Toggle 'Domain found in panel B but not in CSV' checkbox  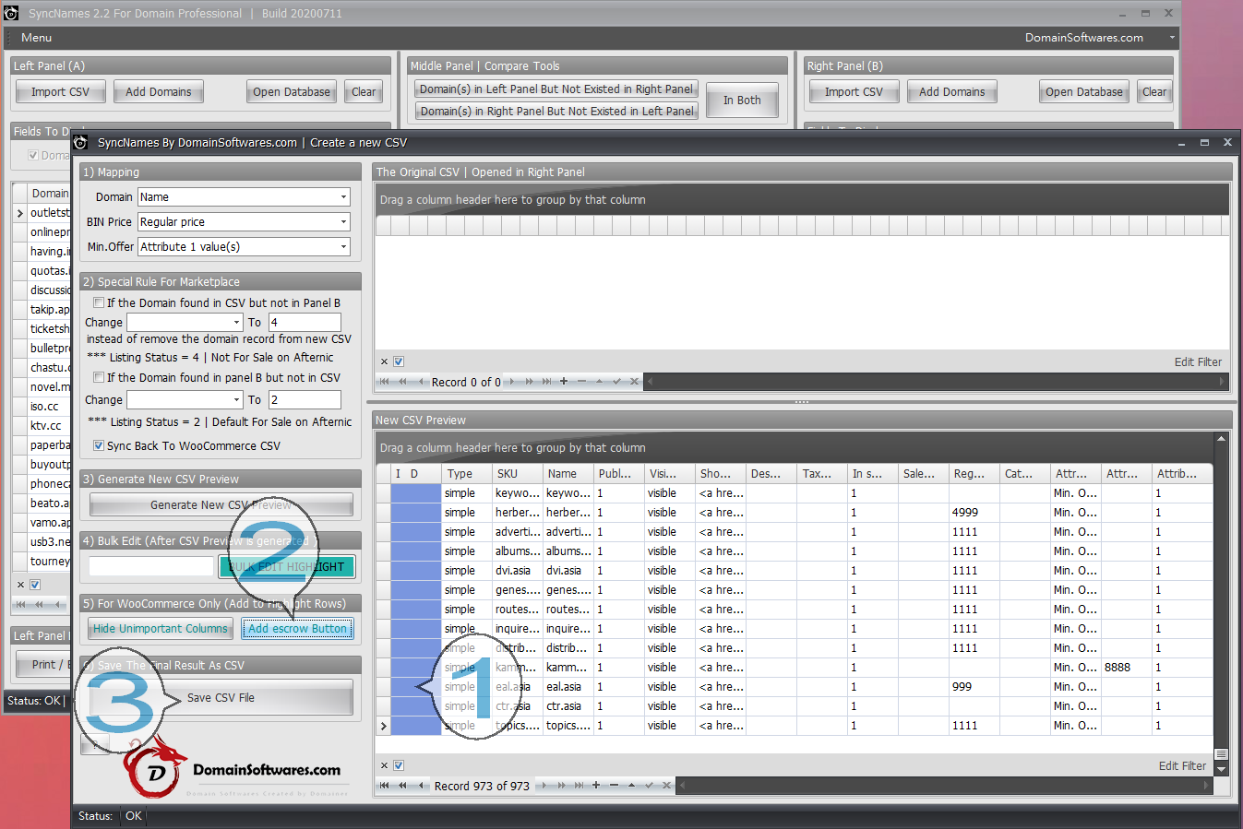tap(99, 377)
